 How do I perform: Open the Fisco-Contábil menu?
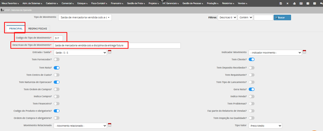pos(100,3)
